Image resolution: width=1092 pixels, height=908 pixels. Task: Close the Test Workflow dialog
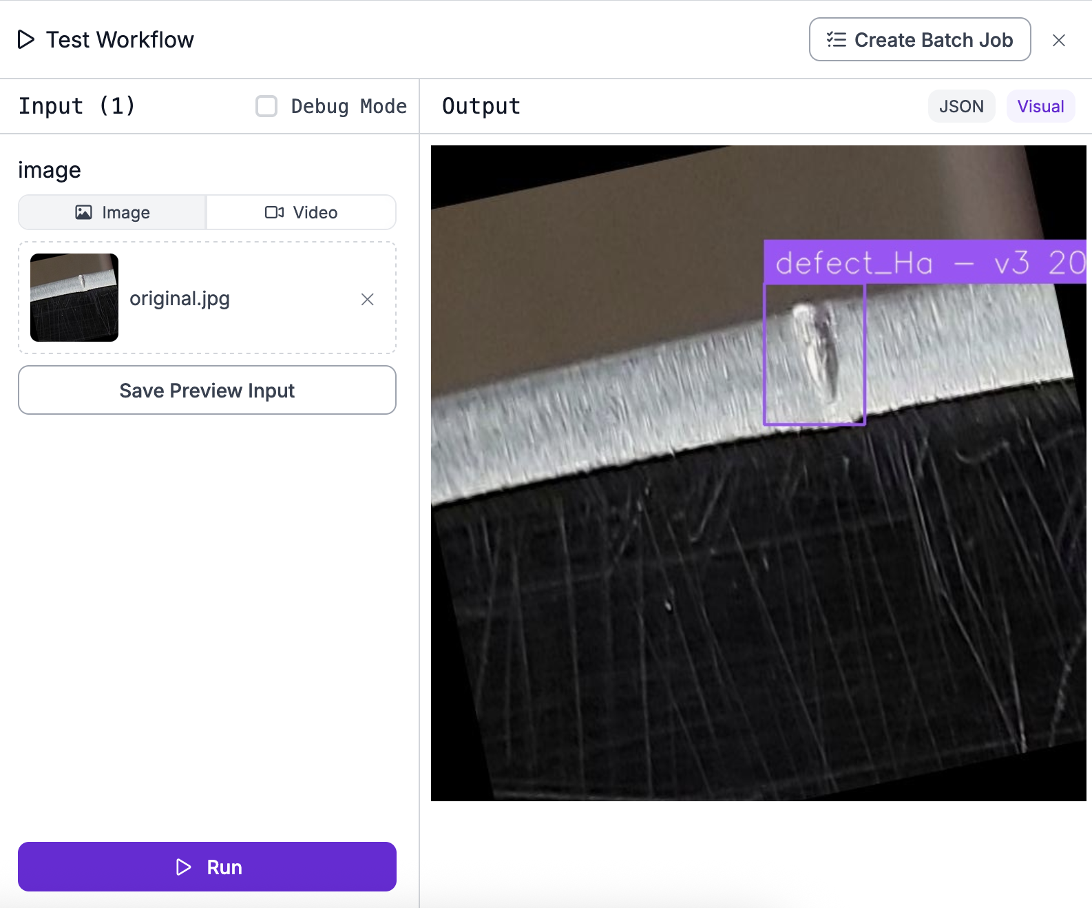[x=1058, y=41]
